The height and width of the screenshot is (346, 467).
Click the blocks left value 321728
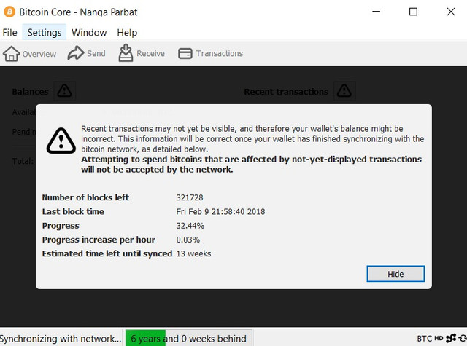tap(190, 197)
